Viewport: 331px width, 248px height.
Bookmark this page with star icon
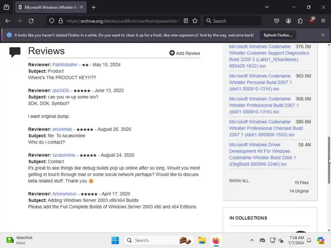click(x=195, y=21)
